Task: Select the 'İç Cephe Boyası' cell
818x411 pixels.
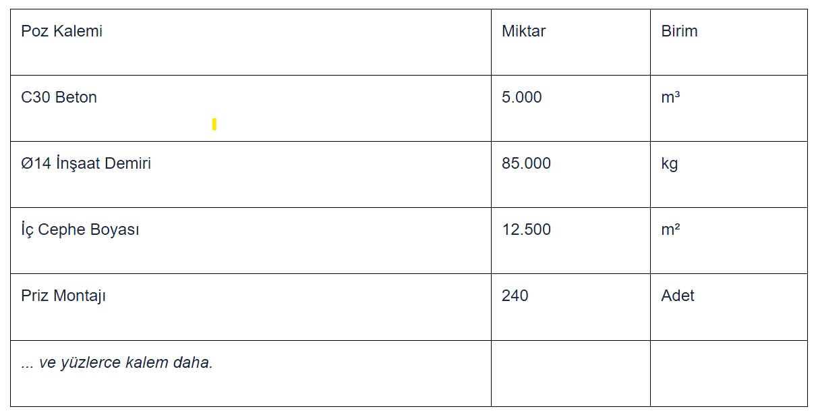Action: pyautogui.click(x=80, y=229)
